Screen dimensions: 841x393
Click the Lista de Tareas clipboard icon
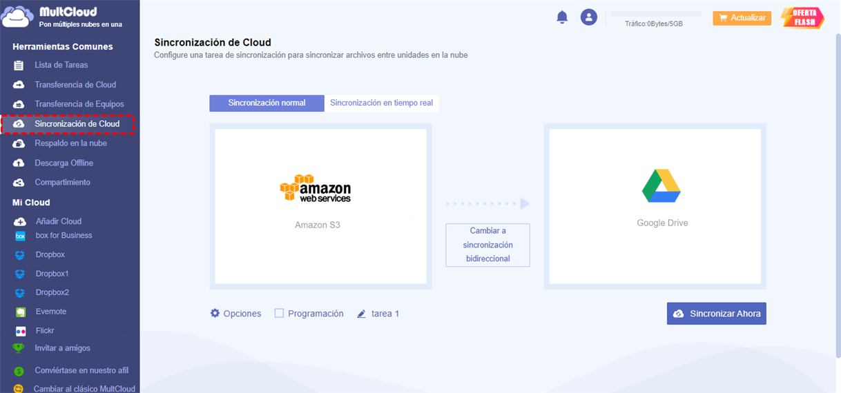coord(19,65)
